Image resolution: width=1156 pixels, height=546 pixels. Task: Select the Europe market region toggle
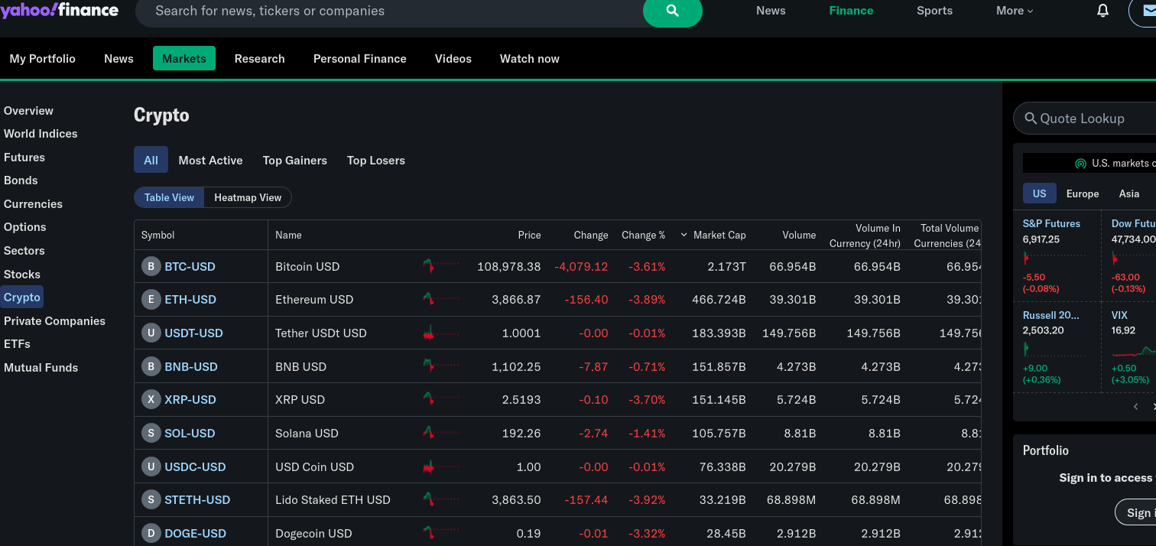click(1082, 193)
